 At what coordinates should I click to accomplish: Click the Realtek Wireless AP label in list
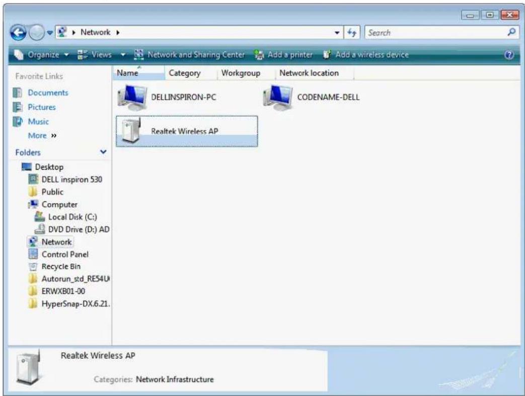point(185,131)
